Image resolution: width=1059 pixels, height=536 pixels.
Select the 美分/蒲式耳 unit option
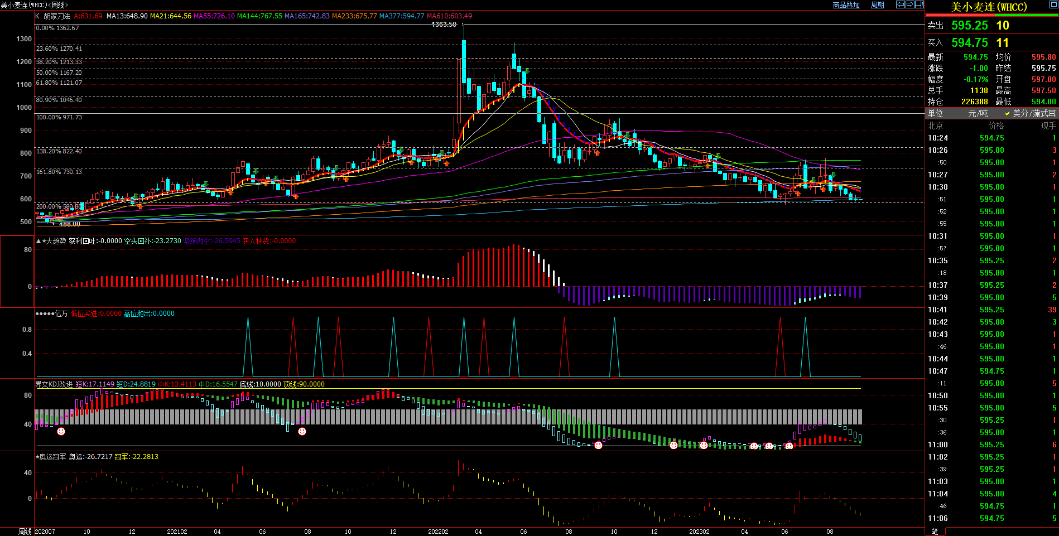tap(1033, 113)
